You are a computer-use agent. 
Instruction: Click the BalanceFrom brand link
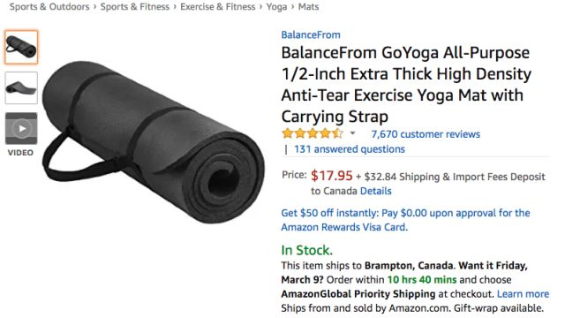(x=311, y=34)
